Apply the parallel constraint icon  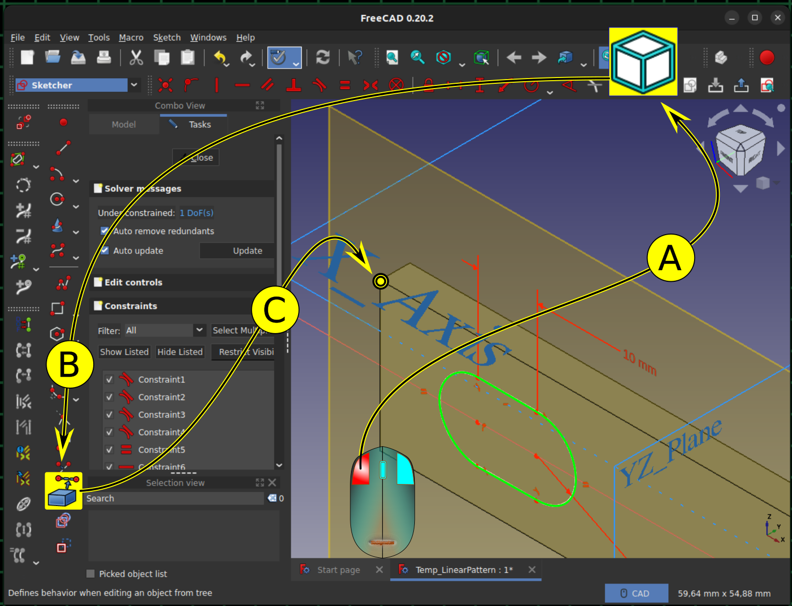coord(268,85)
